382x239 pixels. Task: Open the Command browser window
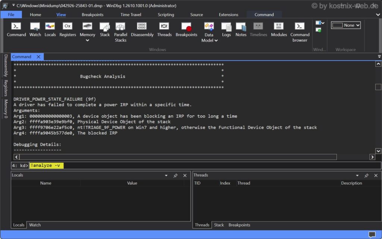click(x=300, y=32)
